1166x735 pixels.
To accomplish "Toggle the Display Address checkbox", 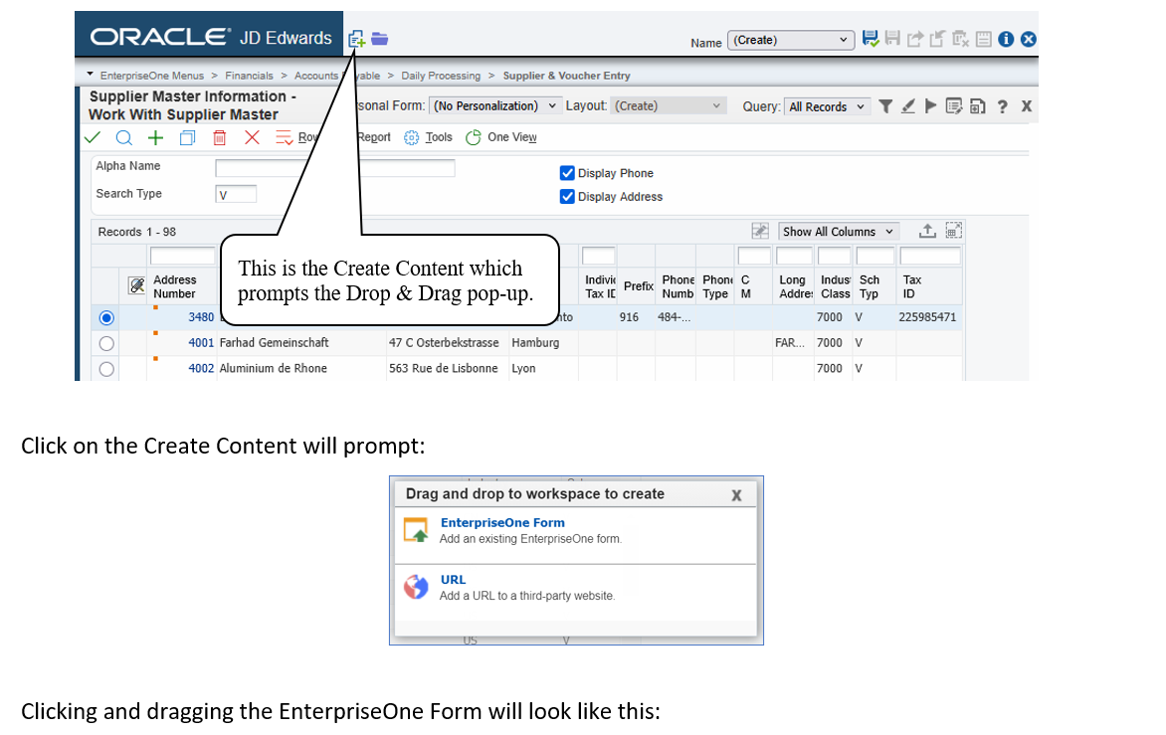I will (x=567, y=197).
